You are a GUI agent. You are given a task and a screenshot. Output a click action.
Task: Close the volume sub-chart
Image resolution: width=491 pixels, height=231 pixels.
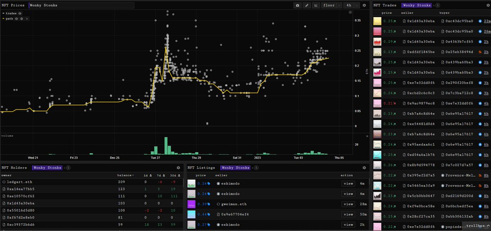367,135
